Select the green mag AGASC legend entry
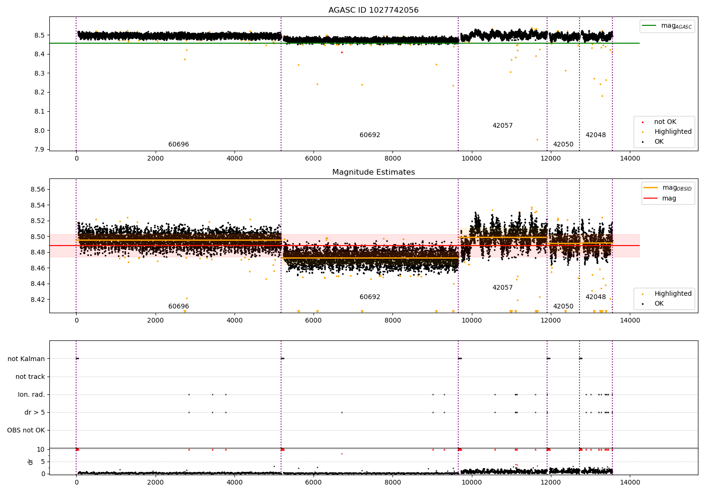This screenshot has width=705, height=493. pos(667,26)
